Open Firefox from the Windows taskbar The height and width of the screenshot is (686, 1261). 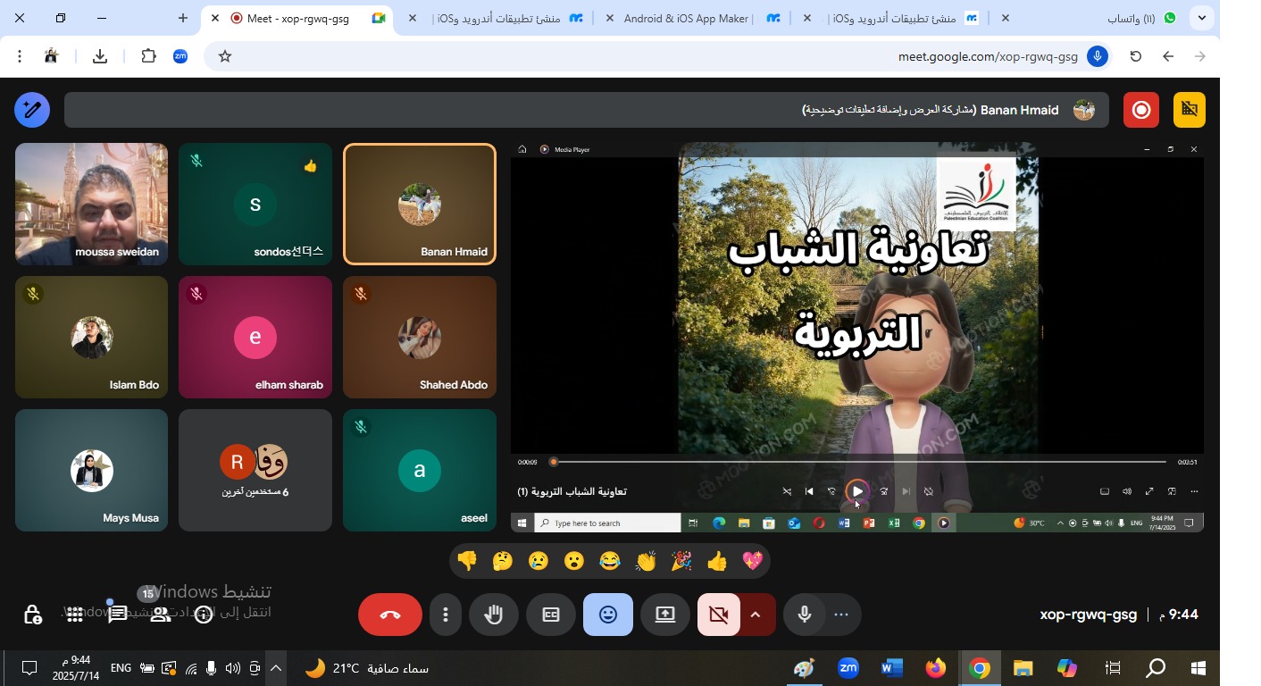935,668
